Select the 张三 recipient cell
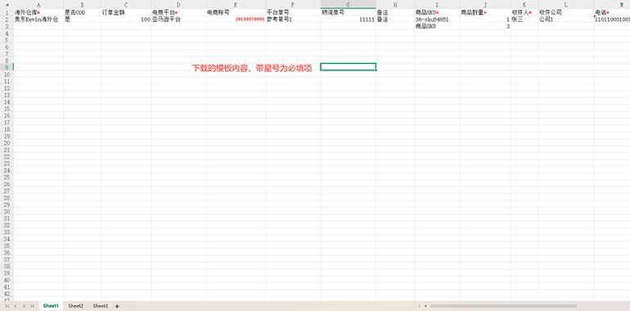This screenshot has height=311, width=630. [x=524, y=20]
